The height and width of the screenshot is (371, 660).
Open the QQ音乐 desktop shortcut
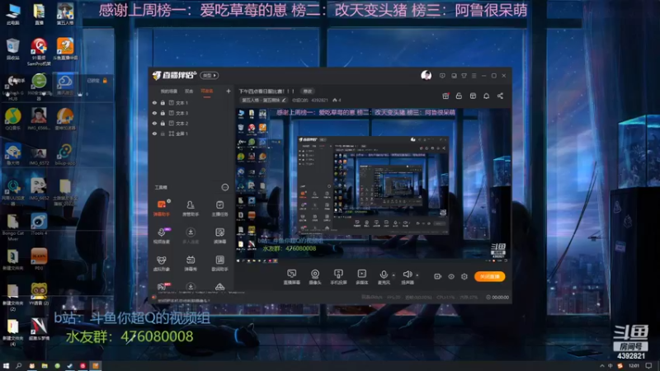[13, 119]
